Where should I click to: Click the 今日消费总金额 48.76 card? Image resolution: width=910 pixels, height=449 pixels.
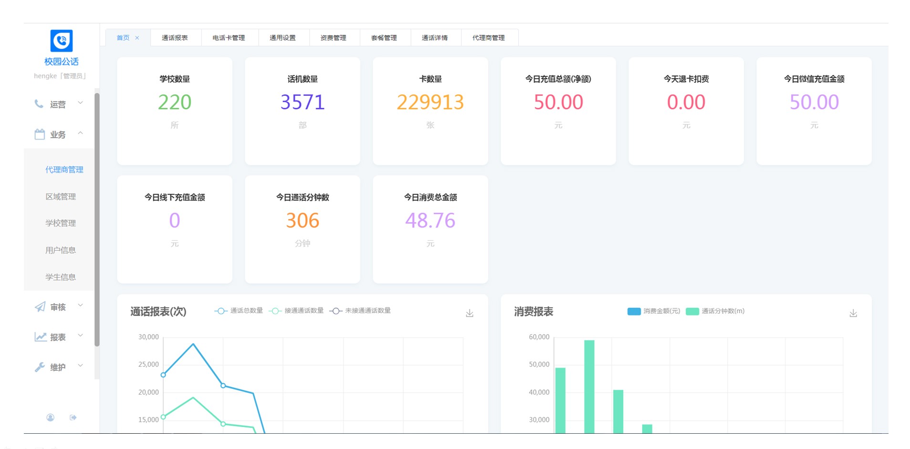(x=430, y=229)
